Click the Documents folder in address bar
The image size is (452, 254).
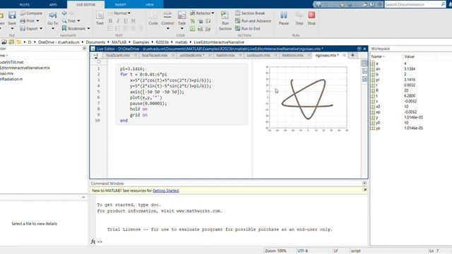pos(95,42)
